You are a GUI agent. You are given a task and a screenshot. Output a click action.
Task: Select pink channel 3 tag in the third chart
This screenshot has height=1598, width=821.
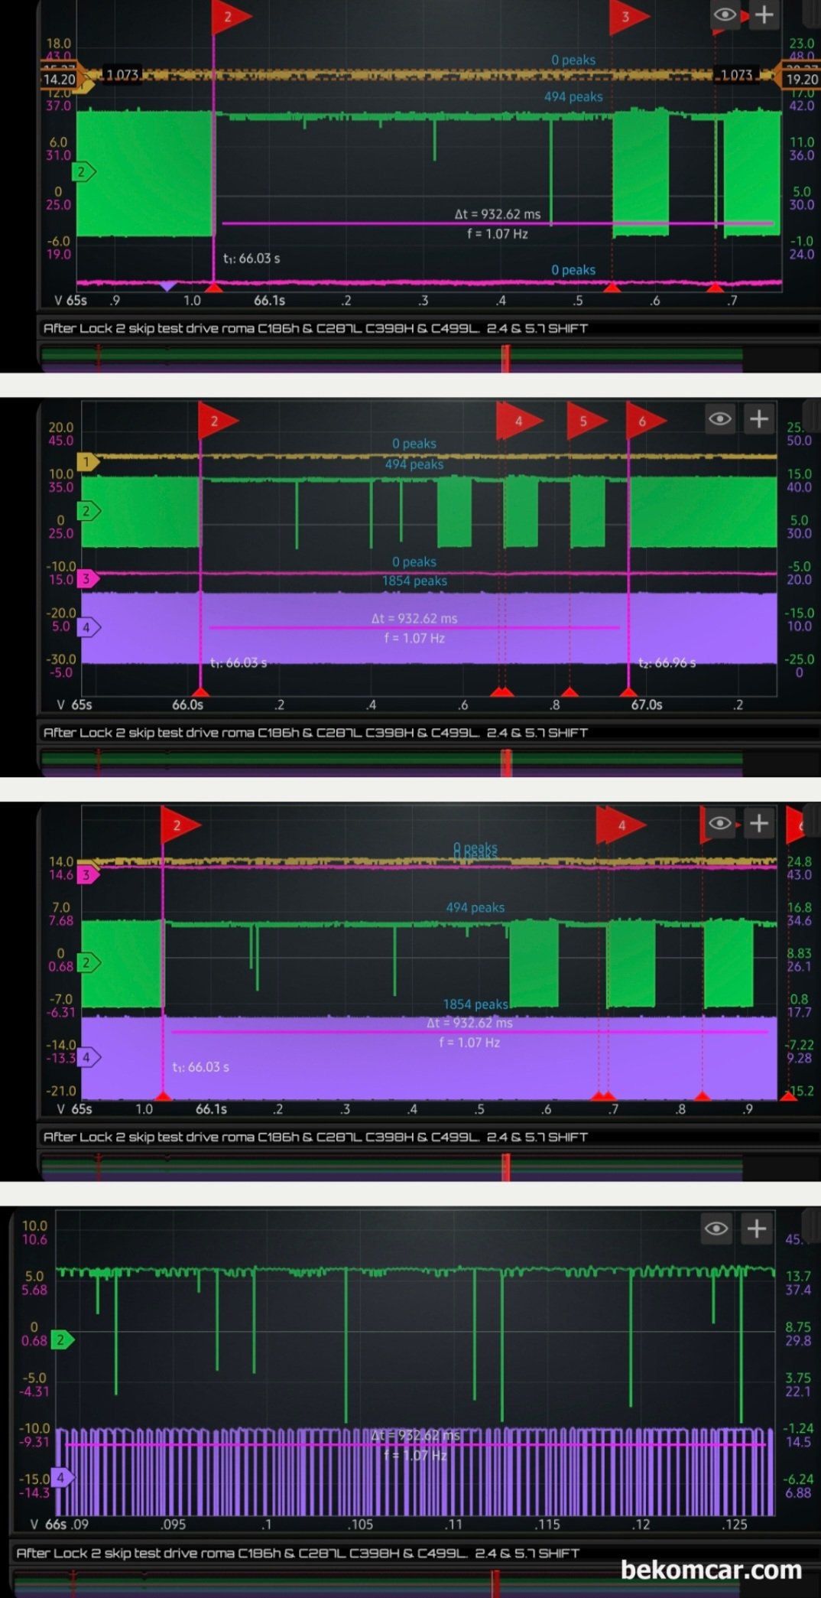[x=88, y=875]
